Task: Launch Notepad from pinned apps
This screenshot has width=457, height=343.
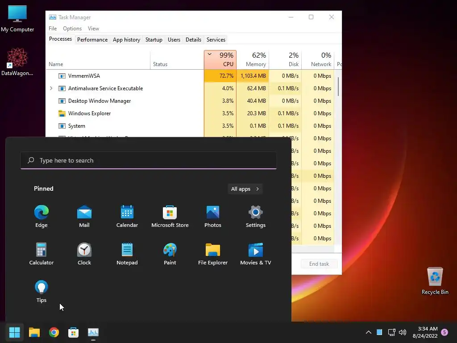Action: (x=127, y=254)
